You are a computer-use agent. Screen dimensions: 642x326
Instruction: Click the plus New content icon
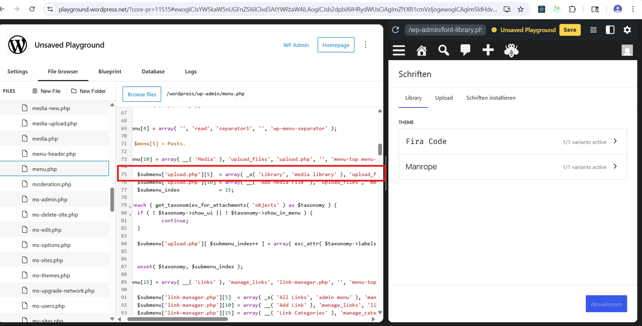(x=488, y=50)
